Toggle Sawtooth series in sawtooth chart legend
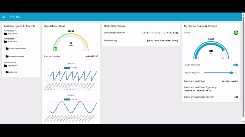Viewport: 245px width, 137px height. [x=67, y=68]
